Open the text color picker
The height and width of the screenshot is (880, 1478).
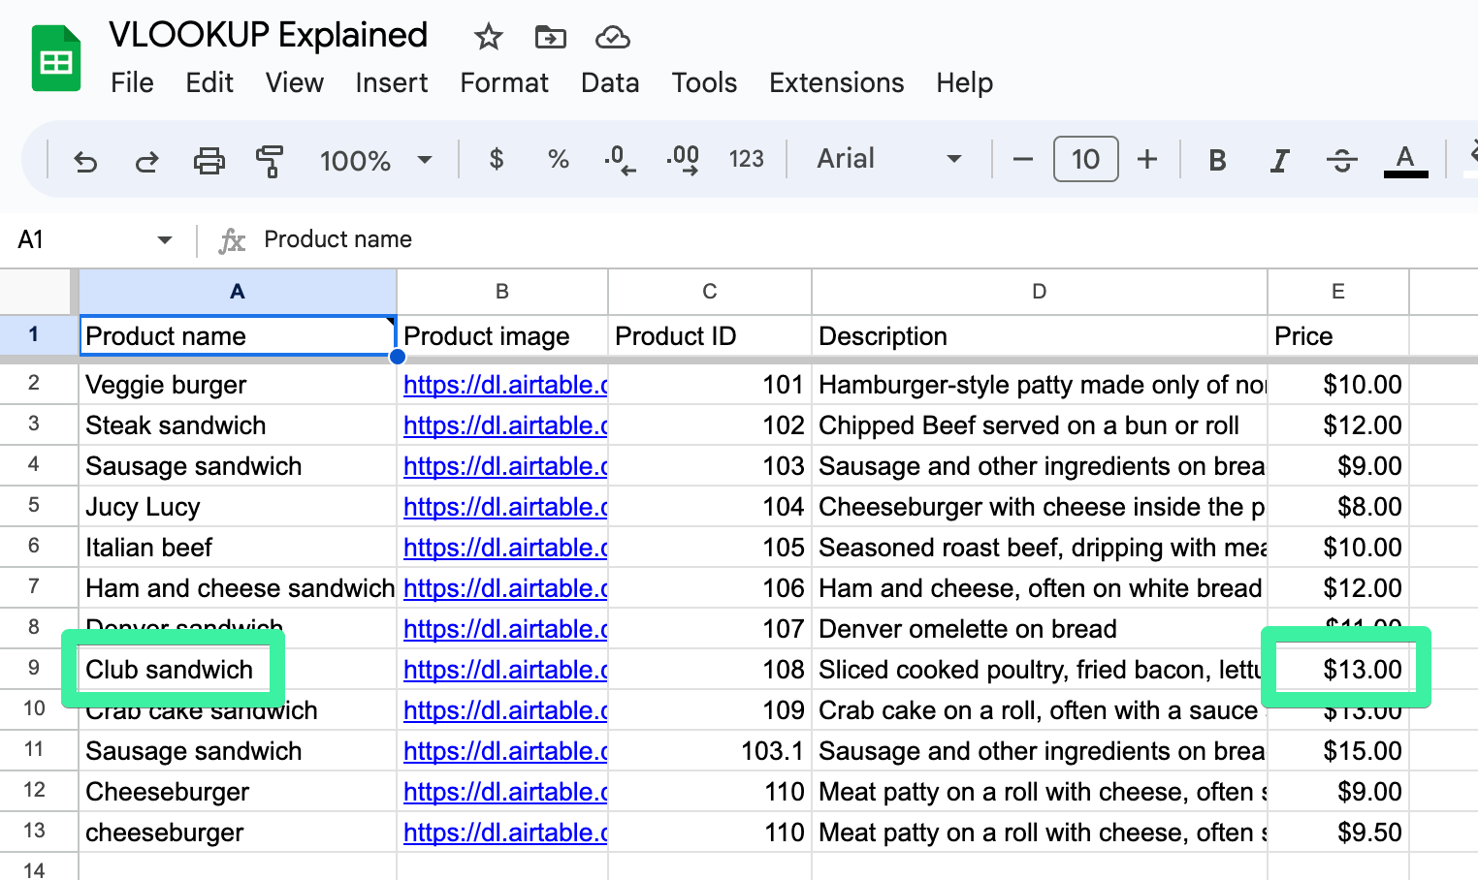(1404, 160)
